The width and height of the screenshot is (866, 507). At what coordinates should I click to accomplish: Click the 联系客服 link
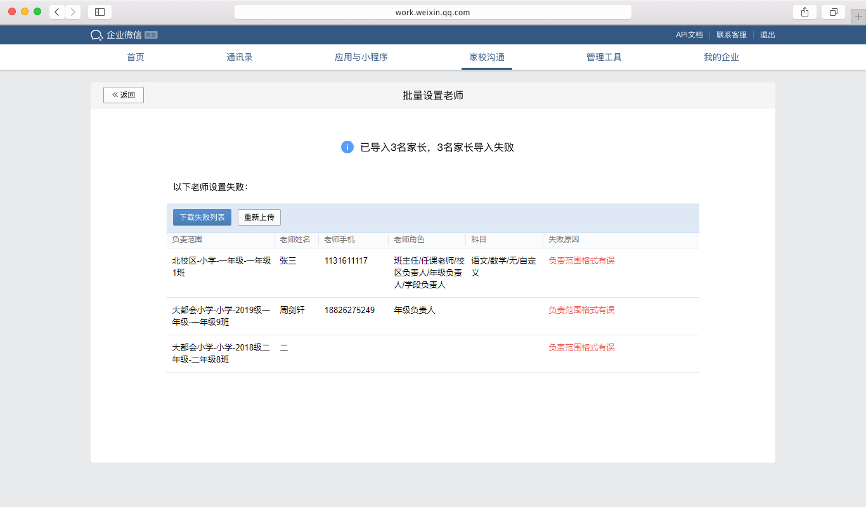click(x=732, y=35)
